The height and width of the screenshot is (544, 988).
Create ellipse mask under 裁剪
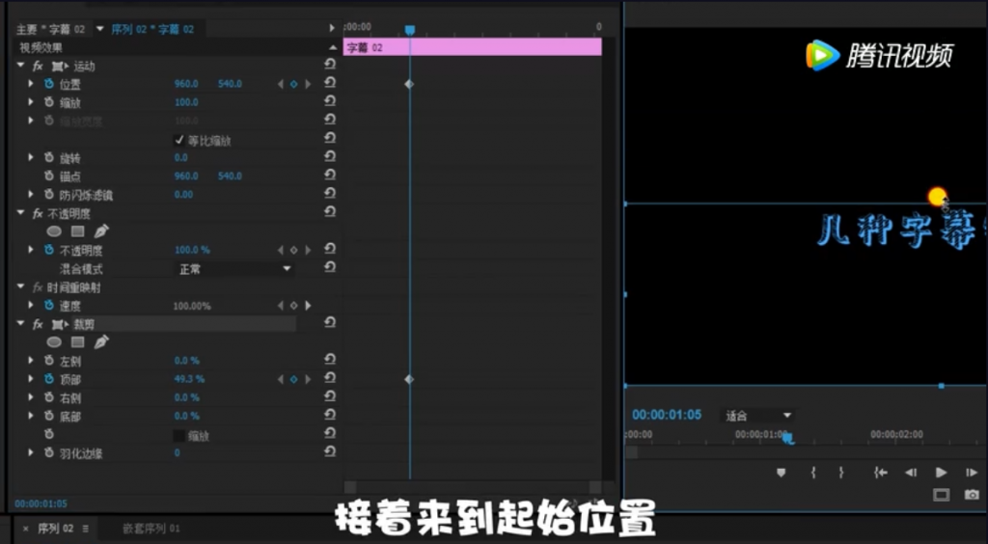(54, 342)
